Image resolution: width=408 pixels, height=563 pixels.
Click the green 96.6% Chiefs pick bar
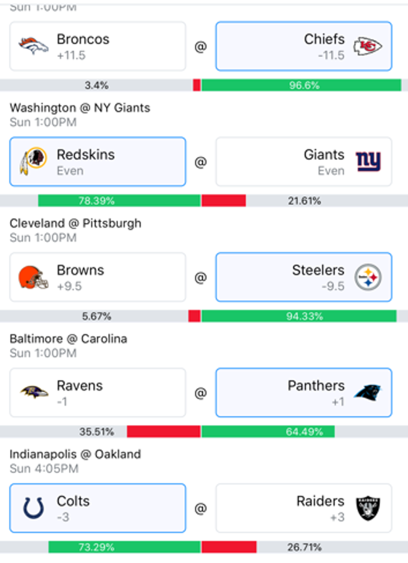pyautogui.click(x=301, y=85)
